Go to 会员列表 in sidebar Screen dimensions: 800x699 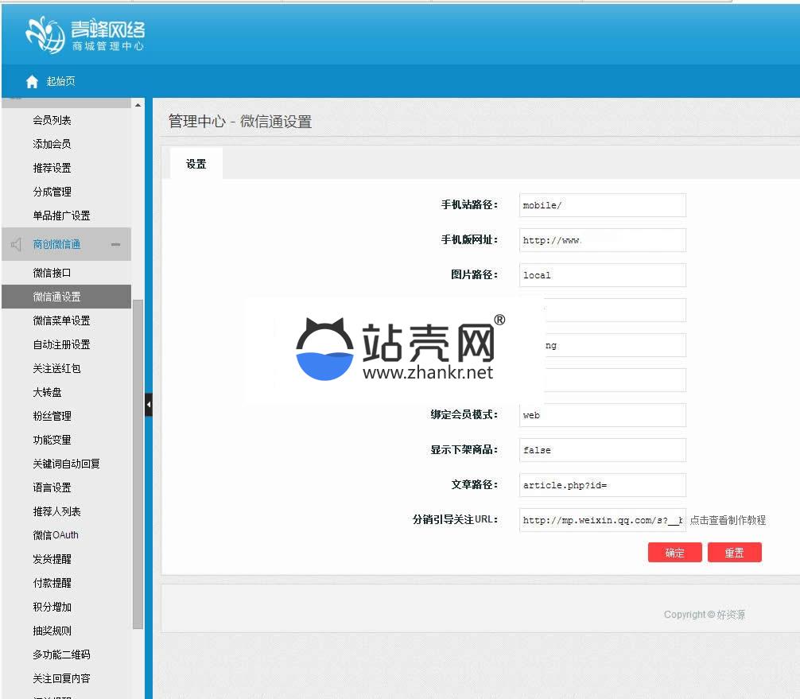(52, 120)
